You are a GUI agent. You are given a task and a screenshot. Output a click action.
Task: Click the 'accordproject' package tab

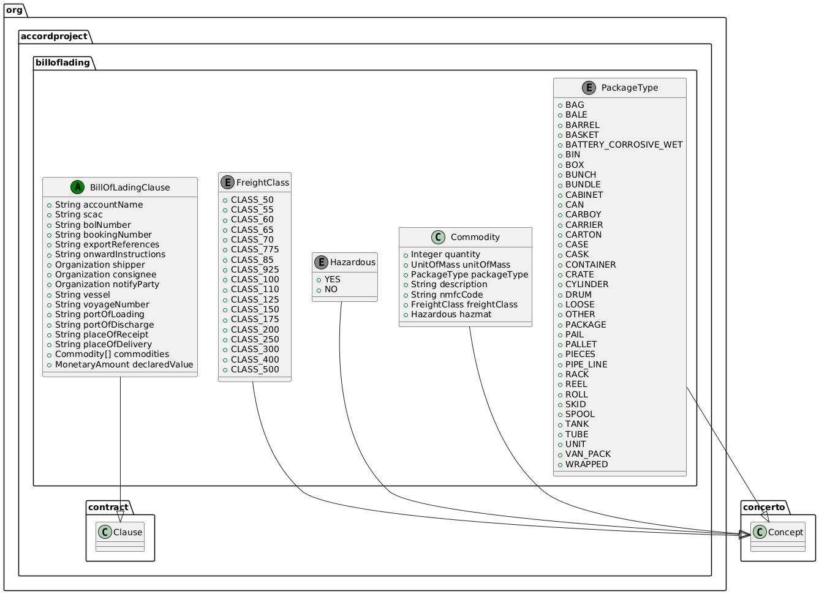click(54, 36)
